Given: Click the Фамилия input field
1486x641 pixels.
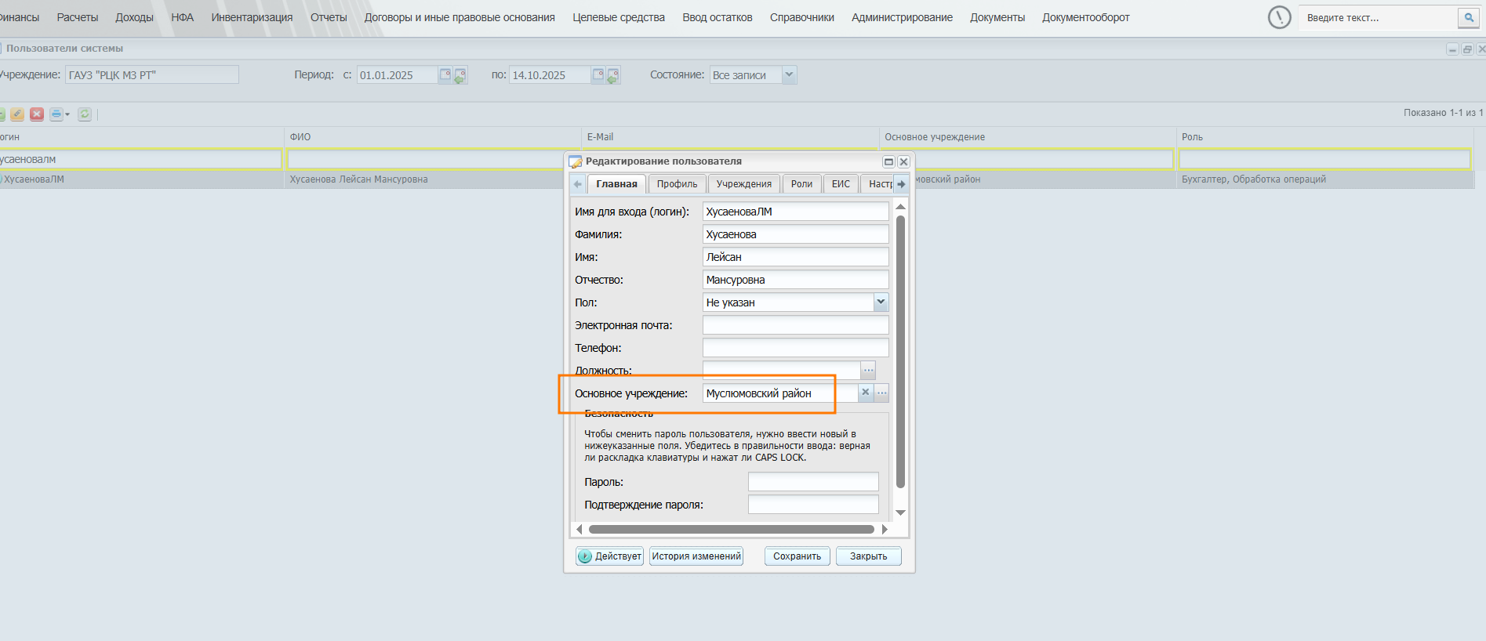Looking at the screenshot, I should point(795,234).
